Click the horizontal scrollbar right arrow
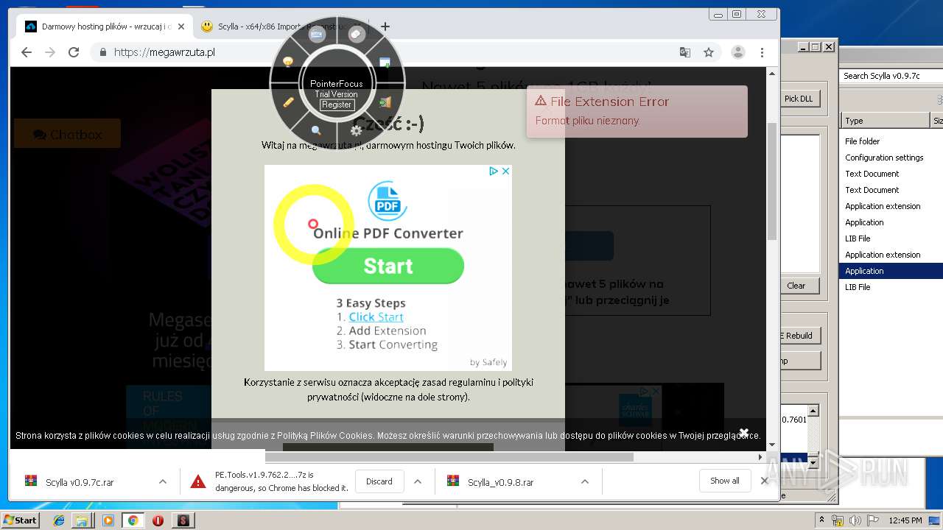Image resolution: width=943 pixels, height=530 pixels. pos(761,457)
